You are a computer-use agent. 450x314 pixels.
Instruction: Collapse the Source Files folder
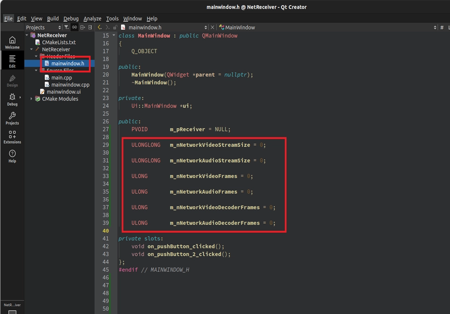36,70
